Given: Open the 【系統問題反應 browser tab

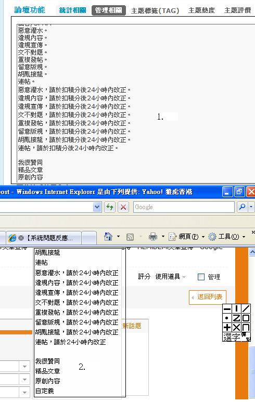Looking at the screenshot, I should point(44,238).
